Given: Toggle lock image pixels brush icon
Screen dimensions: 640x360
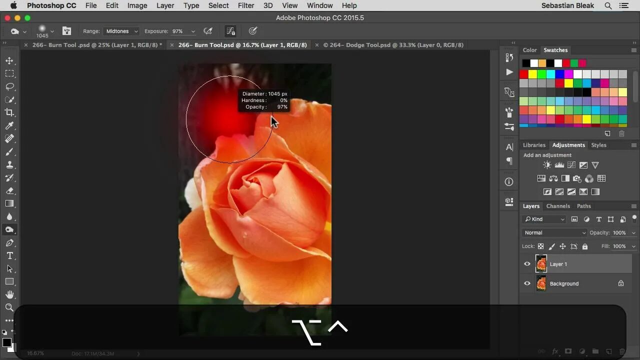Looking at the screenshot, I should pos(551,246).
